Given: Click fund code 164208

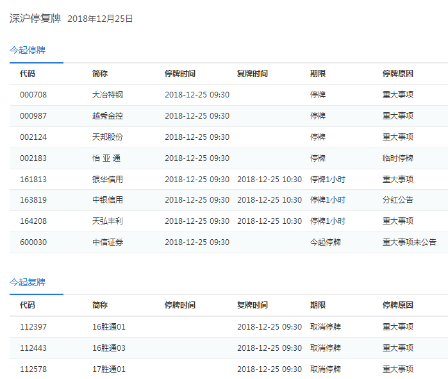Looking at the screenshot, I should pyautogui.click(x=33, y=221).
